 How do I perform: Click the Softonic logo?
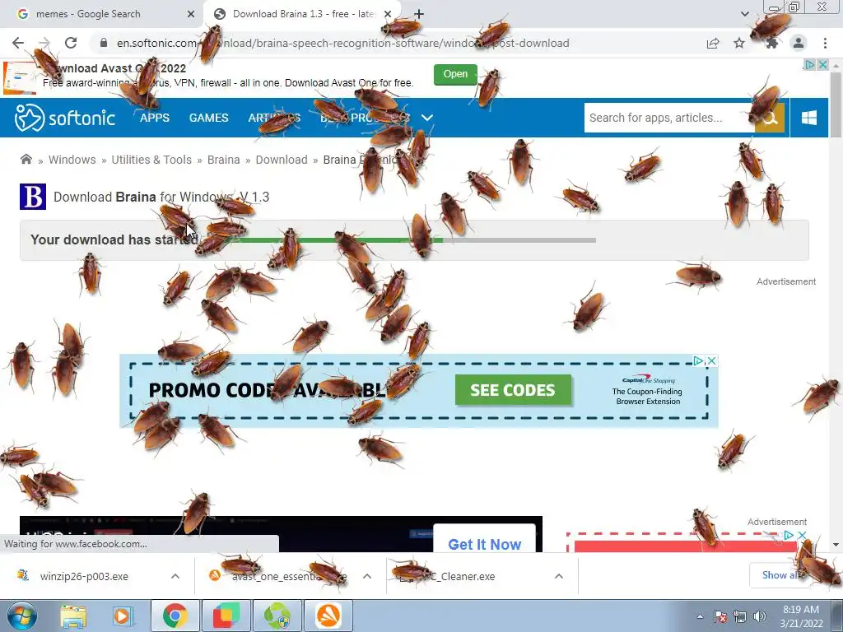[65, 118]
